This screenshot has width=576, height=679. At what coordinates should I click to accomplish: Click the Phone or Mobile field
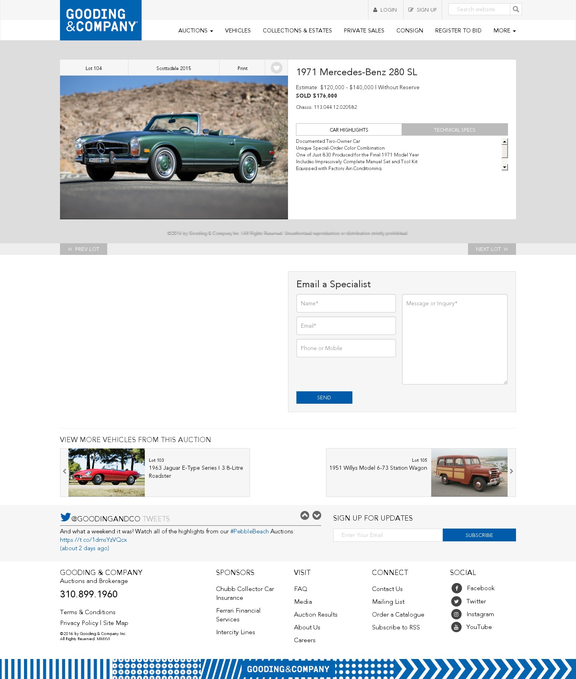pyautogui.click(x=346, y=348)
